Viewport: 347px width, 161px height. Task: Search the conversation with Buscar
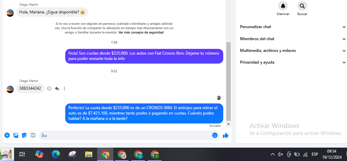tap(302, 6)
